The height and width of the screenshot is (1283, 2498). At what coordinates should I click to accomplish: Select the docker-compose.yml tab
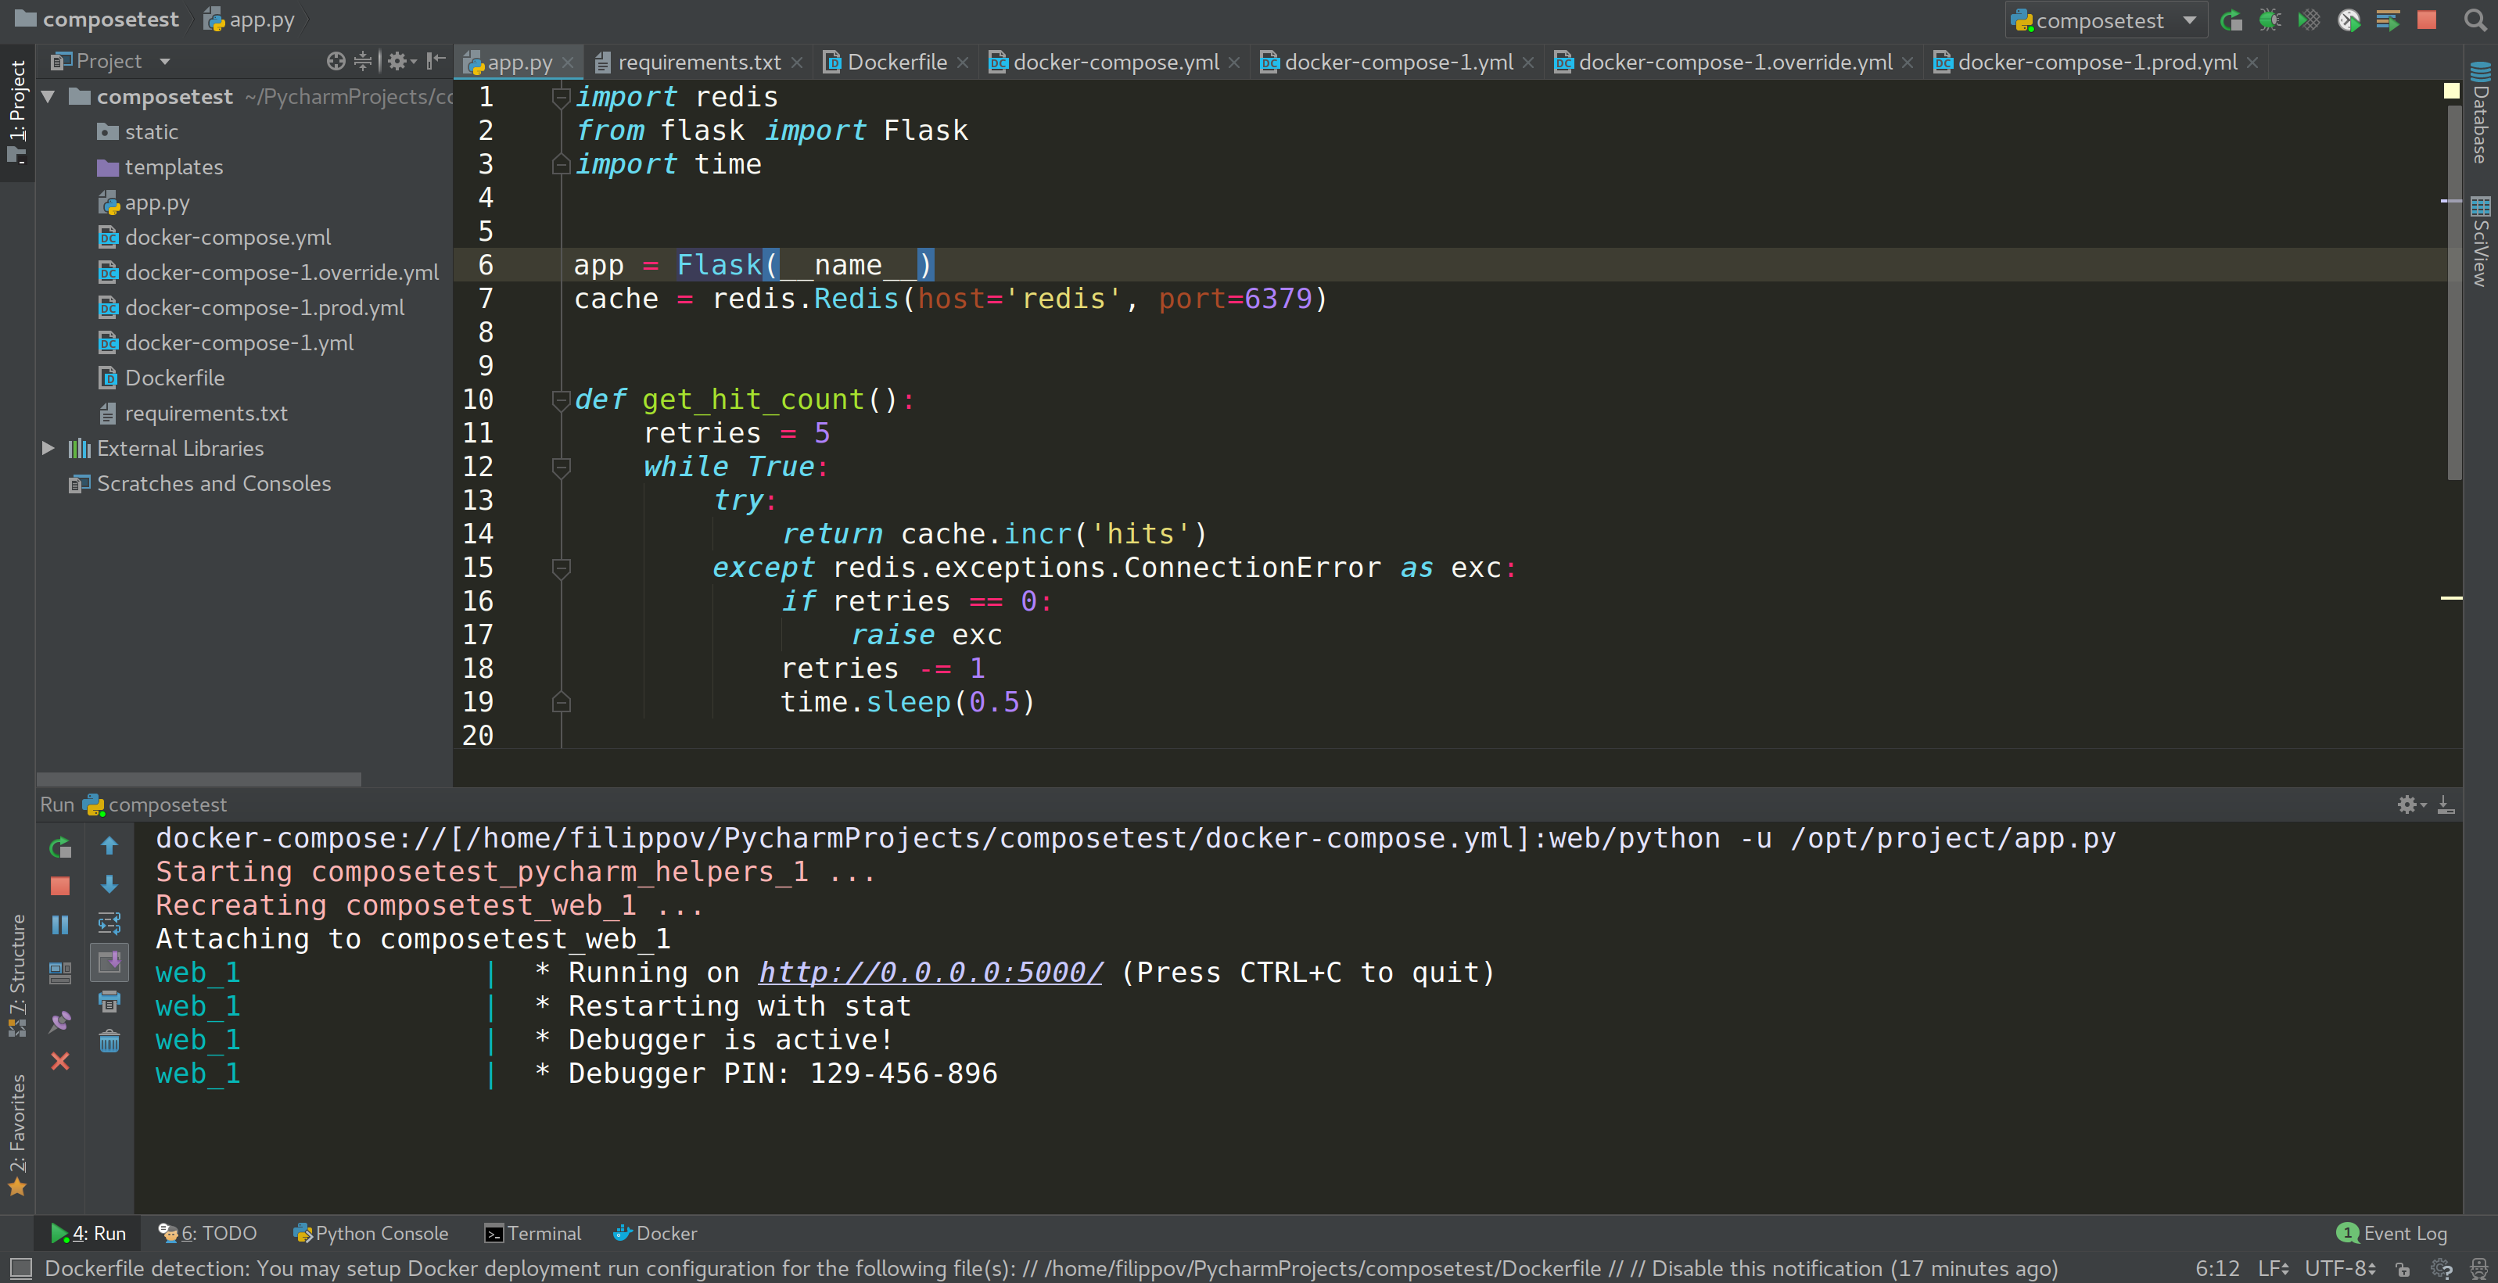point(1102,63)
